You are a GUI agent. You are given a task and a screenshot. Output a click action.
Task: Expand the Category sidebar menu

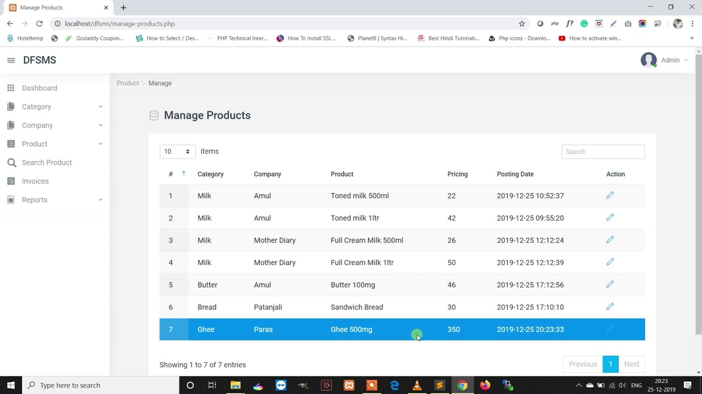[x=55, y=107]
